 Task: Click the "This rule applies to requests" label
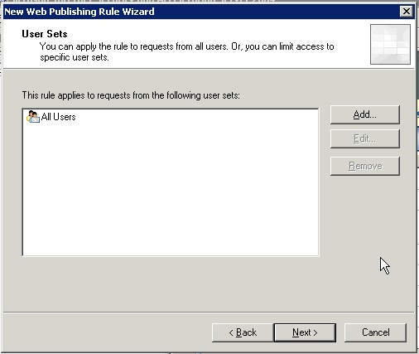131,95
